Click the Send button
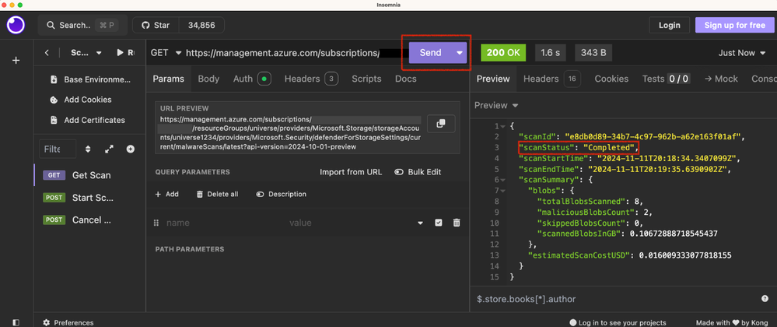 (431, 53)
